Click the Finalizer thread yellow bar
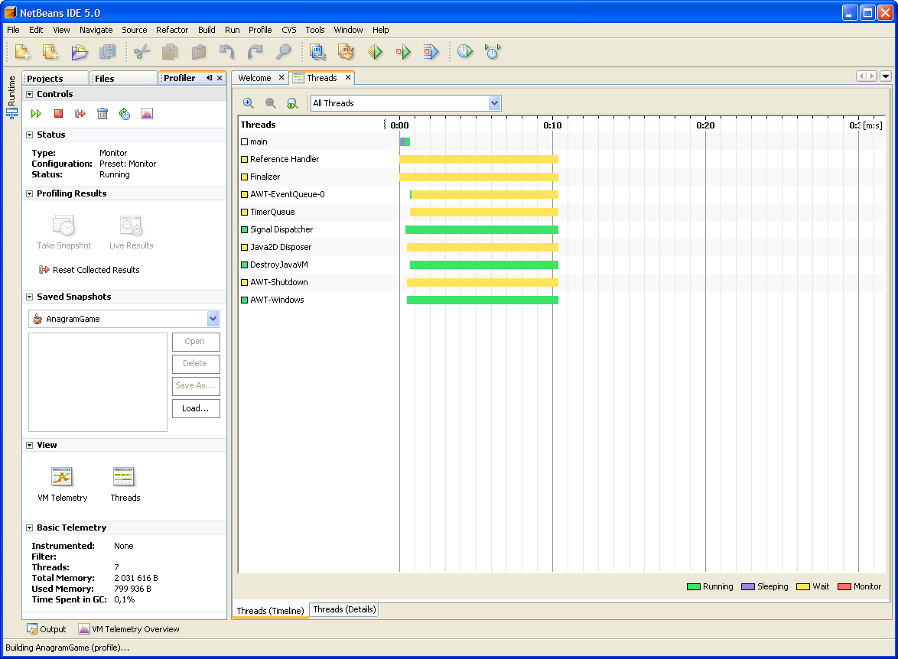The width and height of the screenshot is (898, 659). (x=479, y=177)
